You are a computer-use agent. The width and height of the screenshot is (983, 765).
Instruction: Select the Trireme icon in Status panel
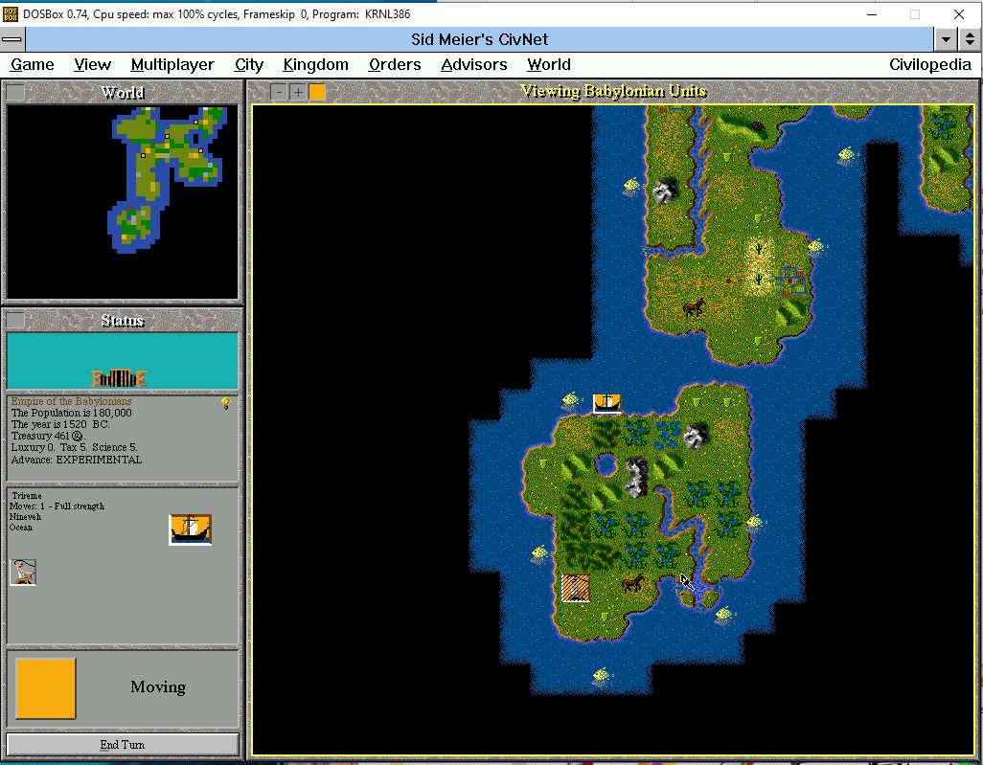191,529
